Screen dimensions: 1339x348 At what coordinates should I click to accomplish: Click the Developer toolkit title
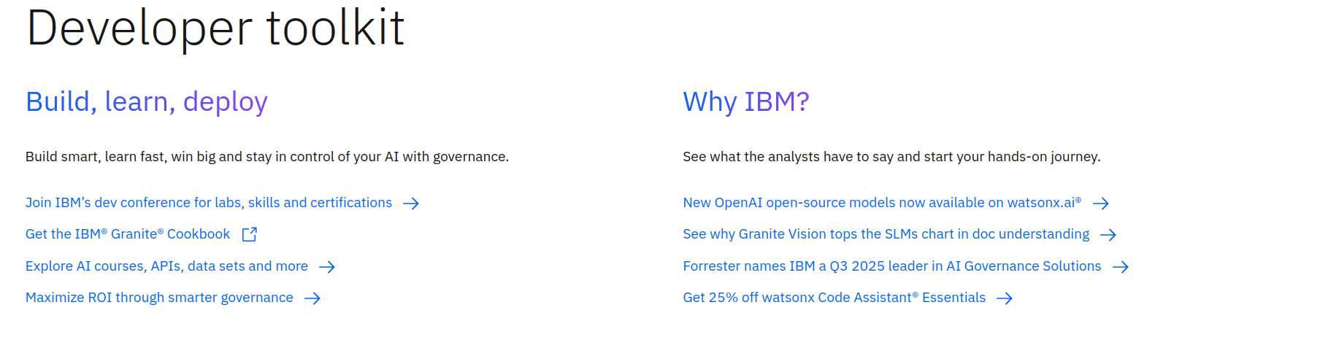point(215,29)
